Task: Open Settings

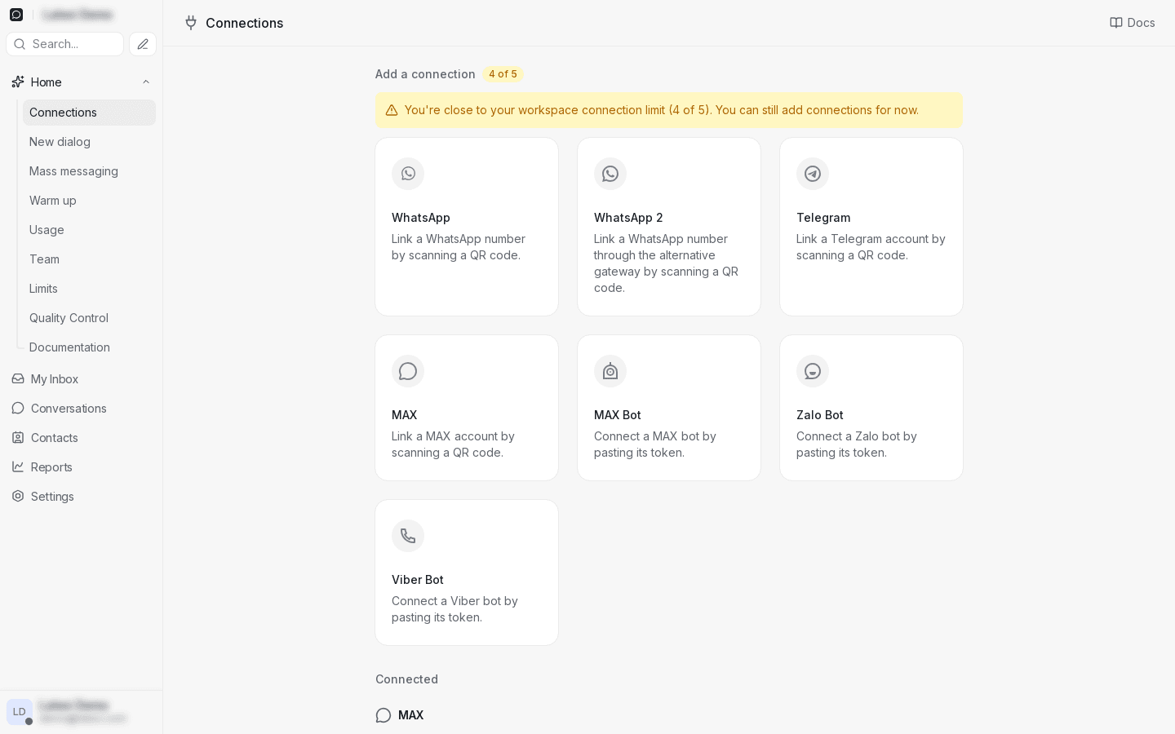Action: pyautogui.click(x=81, y=496)
